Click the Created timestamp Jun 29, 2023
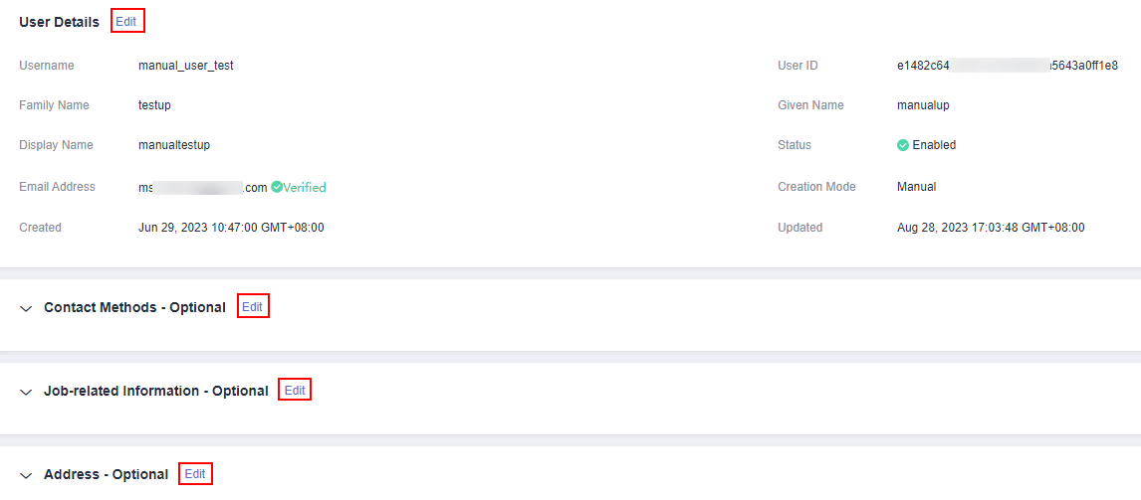1141x500 pixels. 231,228
